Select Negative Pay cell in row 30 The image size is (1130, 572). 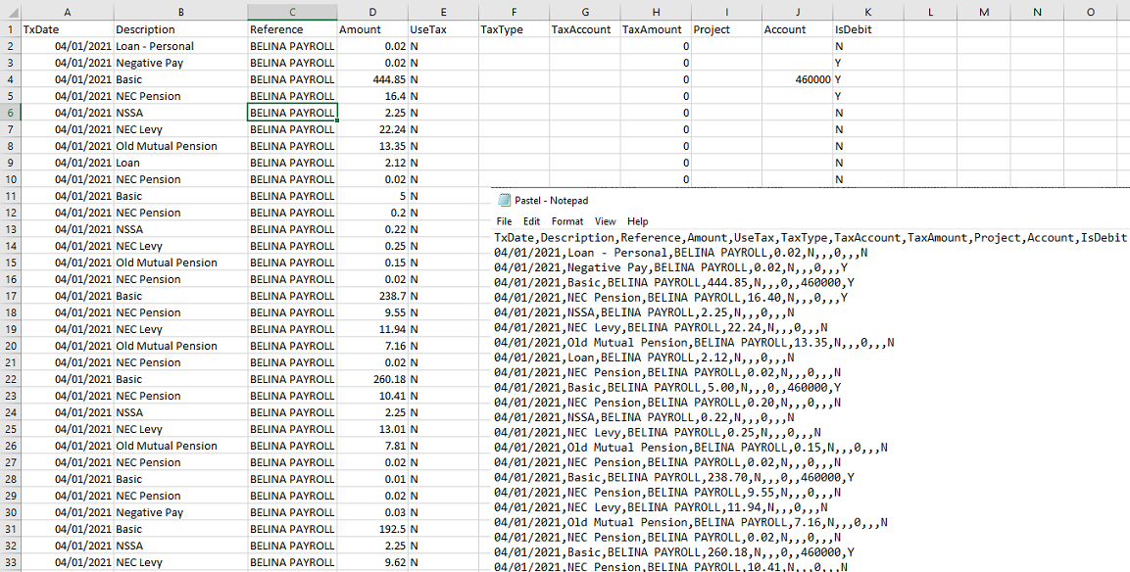[181, 512]
